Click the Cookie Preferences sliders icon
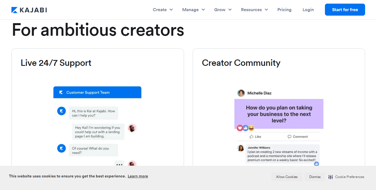Viewport: 376px width, 190px height. (x=331, y=177)
